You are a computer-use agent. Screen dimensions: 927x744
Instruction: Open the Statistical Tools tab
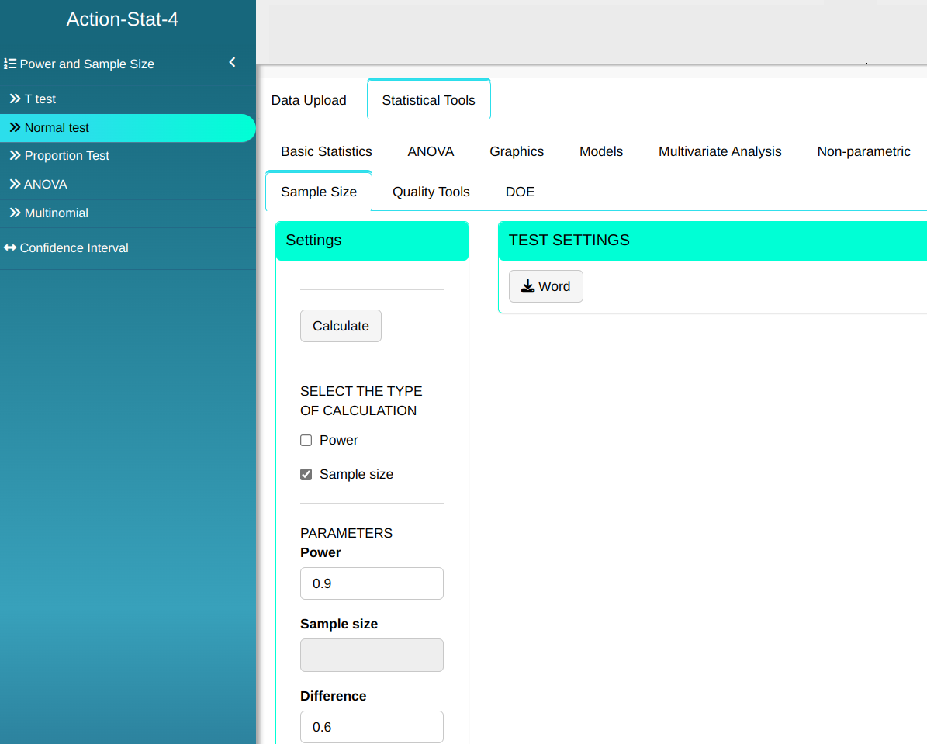click(428, 101)
